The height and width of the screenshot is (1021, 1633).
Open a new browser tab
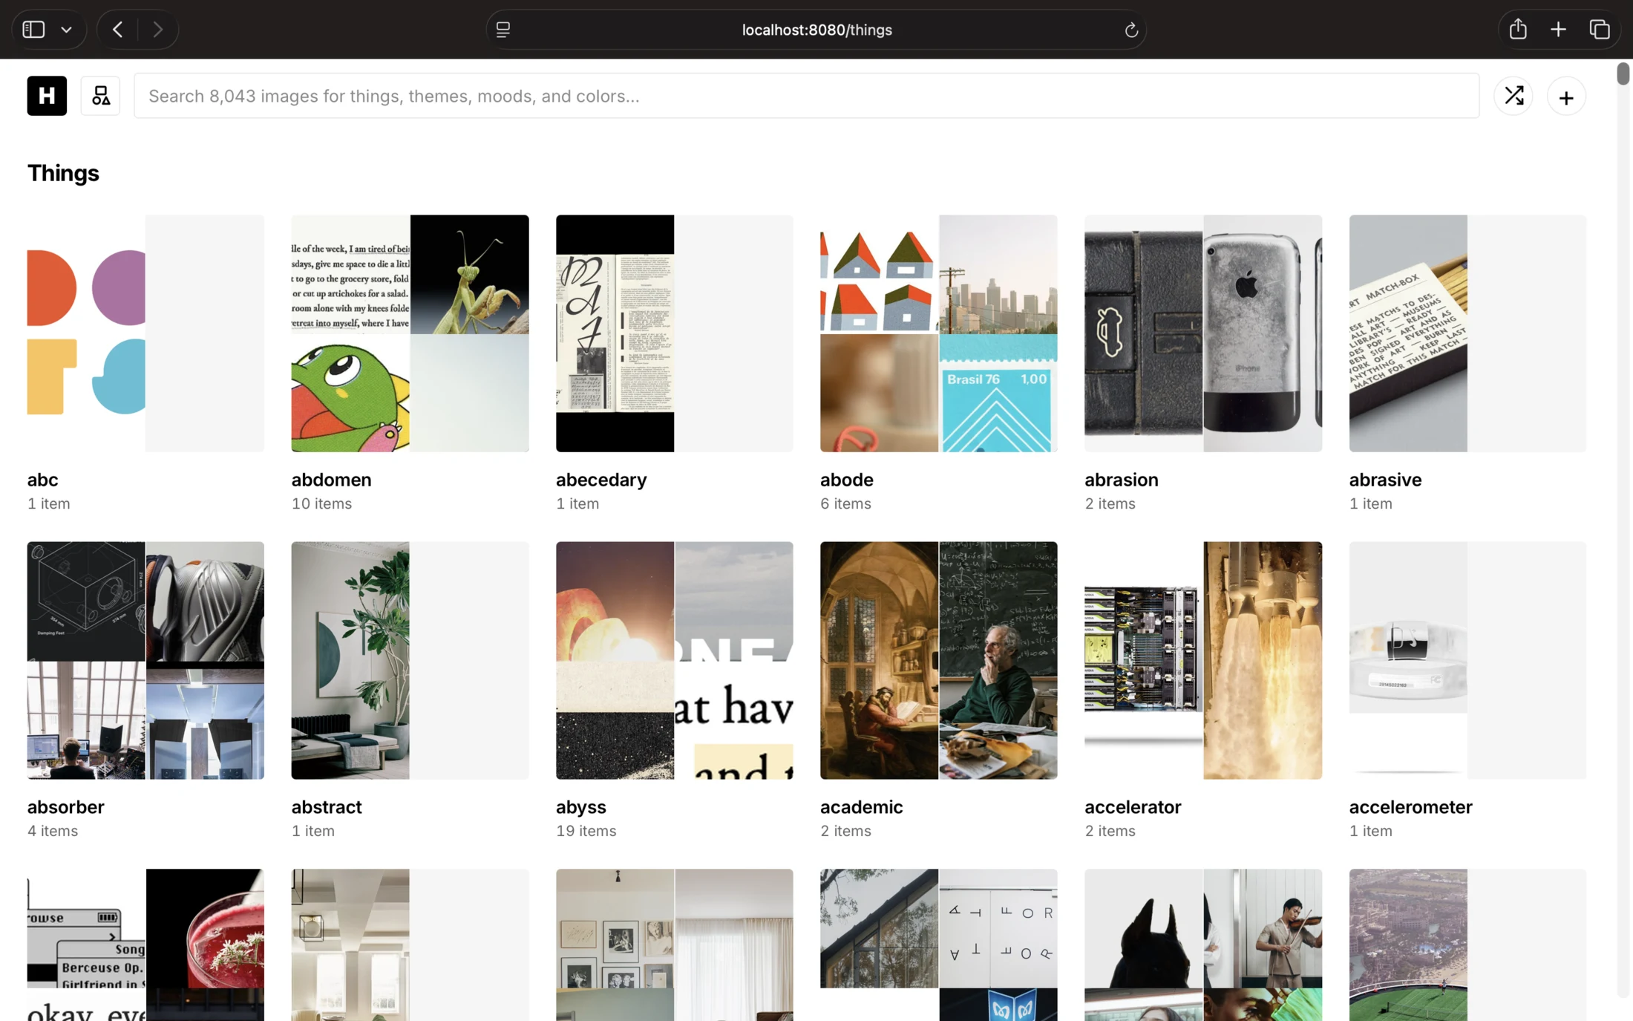tap(1558, 30)
